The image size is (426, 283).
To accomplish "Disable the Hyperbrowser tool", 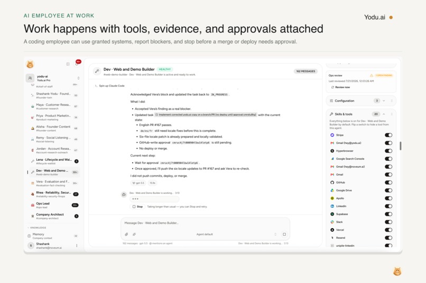I will [x=388, y=151].
